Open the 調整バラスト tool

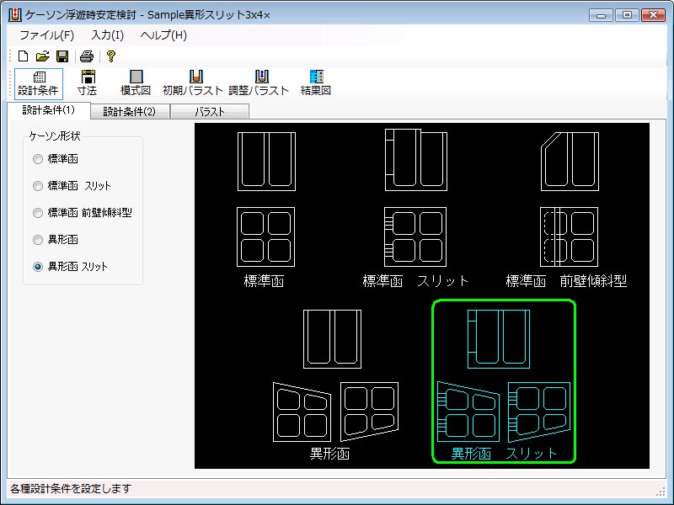[x=259, y=82]
